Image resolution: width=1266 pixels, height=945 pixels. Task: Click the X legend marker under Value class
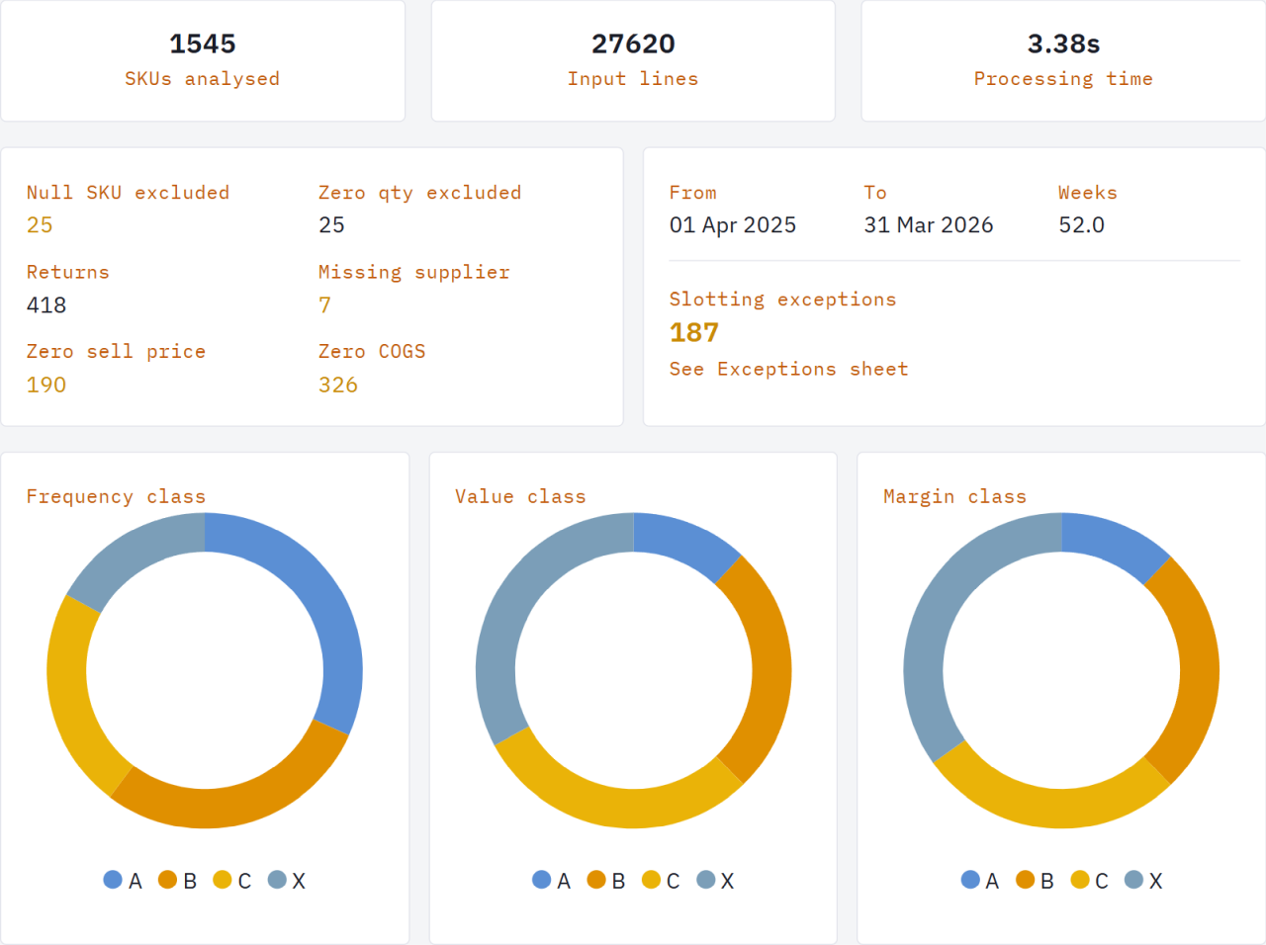click(x=706, y=880)
